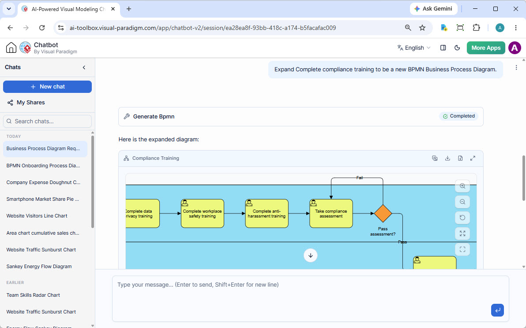Select the Pass assessment? gateway diamond
The width and height of the screenshot is (526, 328).
pyautogui.click(x=383, y=214)
